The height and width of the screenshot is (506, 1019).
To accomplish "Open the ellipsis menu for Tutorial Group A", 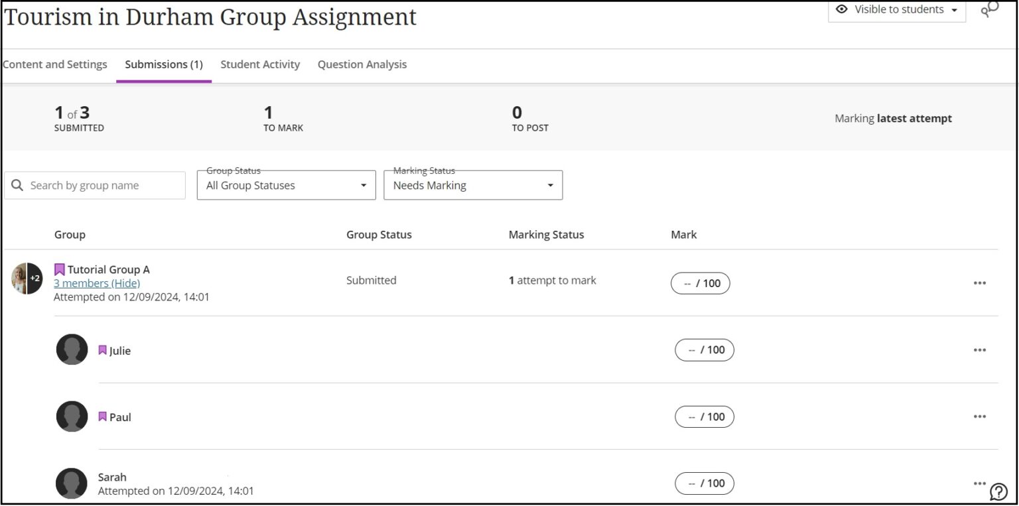I will (x=980, y=283).
